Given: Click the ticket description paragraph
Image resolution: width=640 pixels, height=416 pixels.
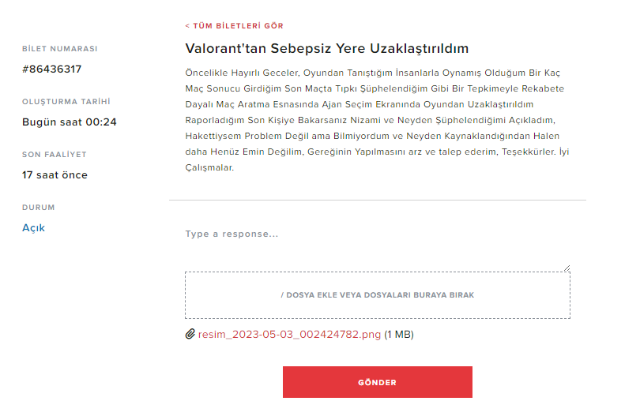Looking at the screenshot, I should 376,121.
